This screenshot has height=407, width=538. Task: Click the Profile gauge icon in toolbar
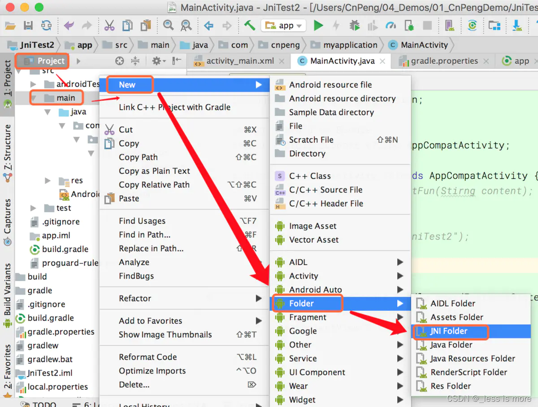pyautogui.click(x=390, y=26)
